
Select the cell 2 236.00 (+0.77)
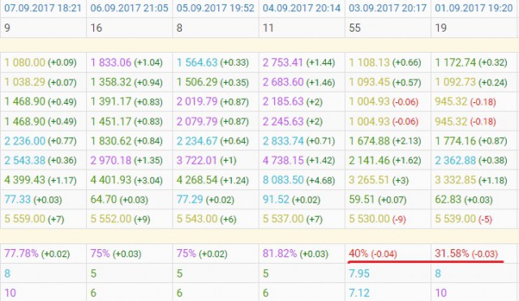[43, 140]
